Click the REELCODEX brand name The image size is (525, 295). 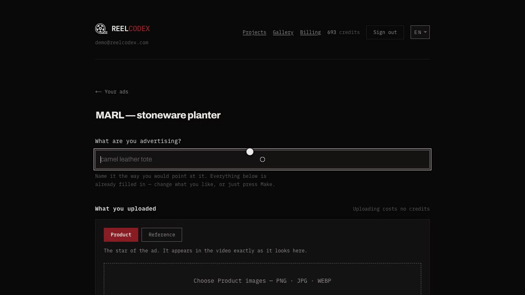130,29
